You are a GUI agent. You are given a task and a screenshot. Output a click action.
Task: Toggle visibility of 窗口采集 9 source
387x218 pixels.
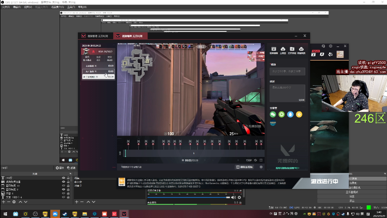click(63, 189)
